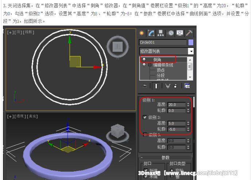The height and width of the screenshot is (180, 252).
Task: Click the [真实] shading label
Action: [x=32, y=116]
